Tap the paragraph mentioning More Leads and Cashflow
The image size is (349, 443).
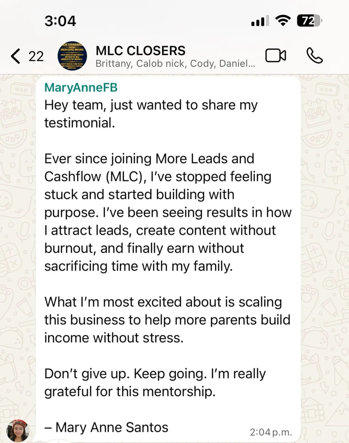coord(168,212)
